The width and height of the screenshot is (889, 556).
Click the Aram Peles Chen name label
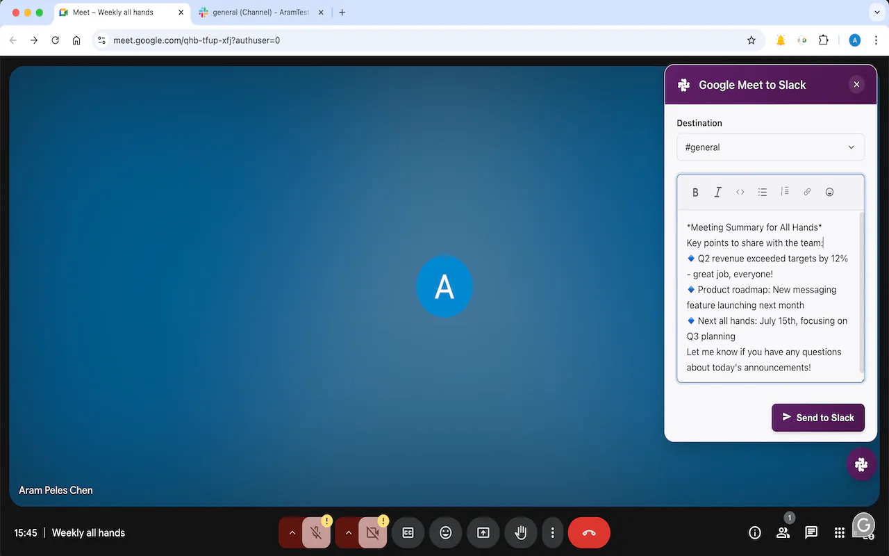point(56,490)
